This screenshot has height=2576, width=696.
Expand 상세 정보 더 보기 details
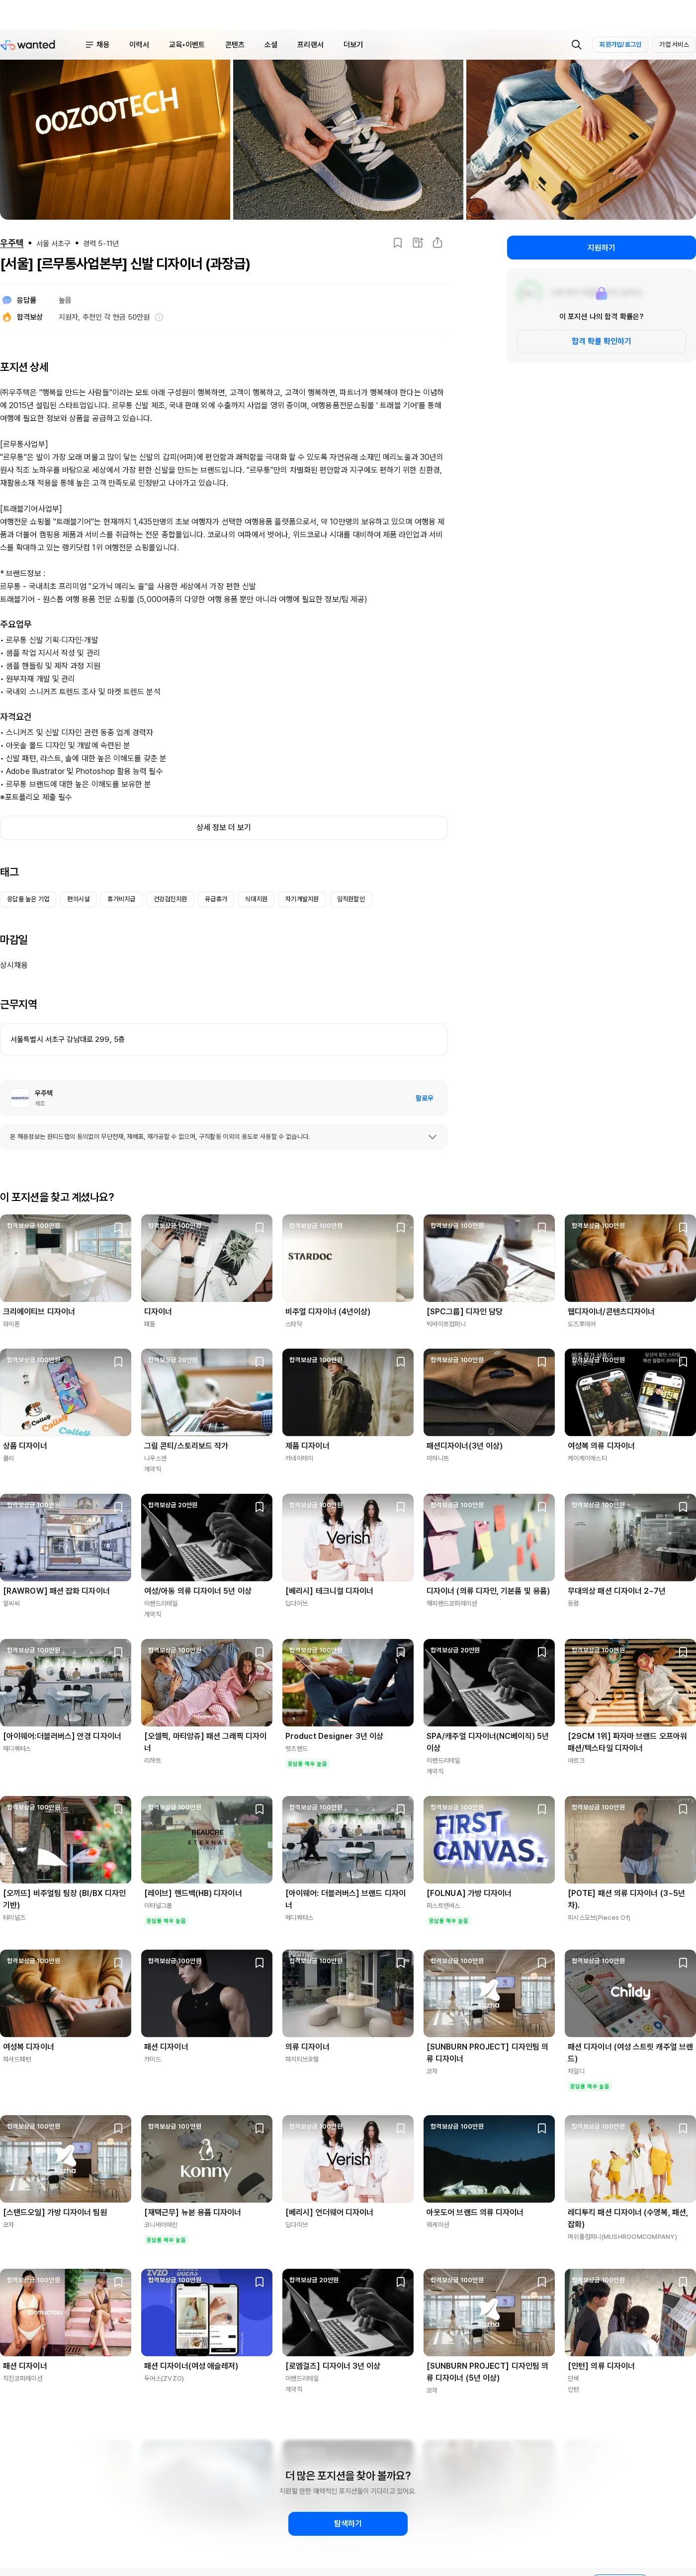(223, 827)
